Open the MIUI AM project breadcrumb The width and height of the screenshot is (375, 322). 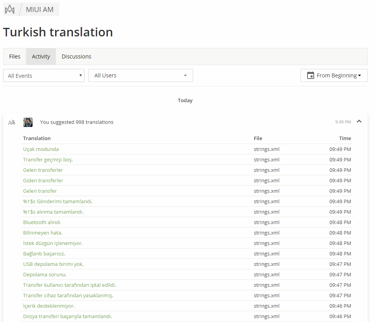40,10
